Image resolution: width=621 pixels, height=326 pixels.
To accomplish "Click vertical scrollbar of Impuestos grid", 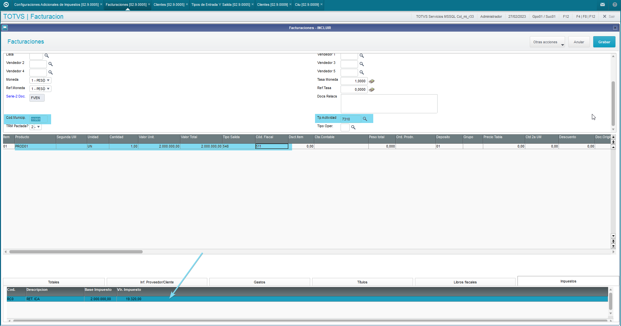I will point(610,301).
